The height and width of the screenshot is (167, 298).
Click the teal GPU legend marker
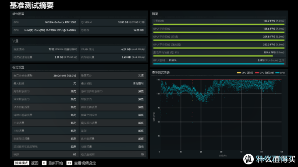(x=277, y=73)
